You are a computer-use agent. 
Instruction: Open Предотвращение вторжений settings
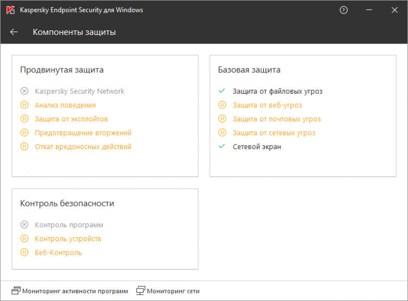click(x=83, y=133)
